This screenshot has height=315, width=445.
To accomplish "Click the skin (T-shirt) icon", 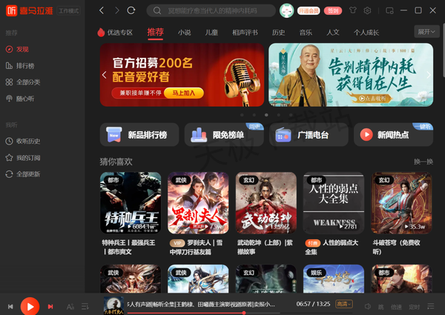I will point(352,10).
